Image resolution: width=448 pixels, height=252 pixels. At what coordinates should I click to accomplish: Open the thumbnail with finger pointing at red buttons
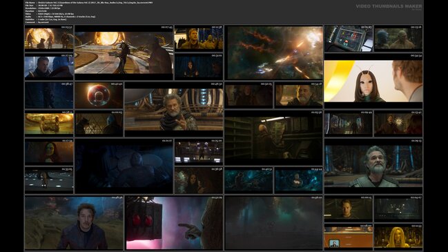pyautogui.click(x=174, y=222)
